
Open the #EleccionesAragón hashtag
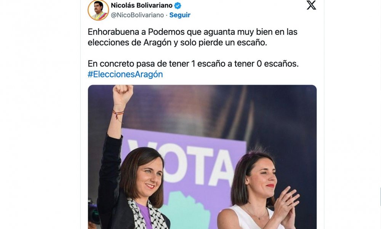click(x=125, y=74)
